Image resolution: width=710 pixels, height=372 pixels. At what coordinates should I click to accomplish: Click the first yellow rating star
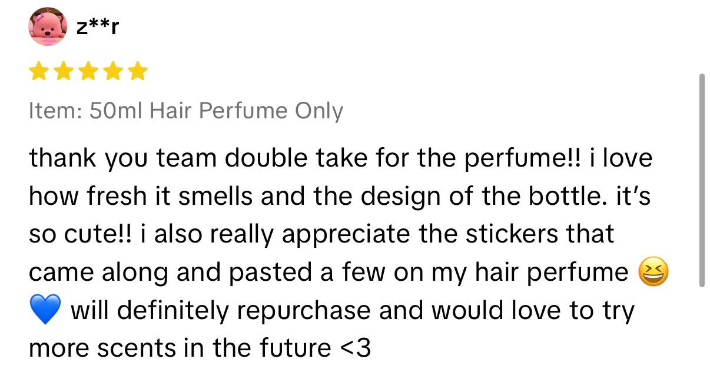pyautogui.click(x=39, y=72)
